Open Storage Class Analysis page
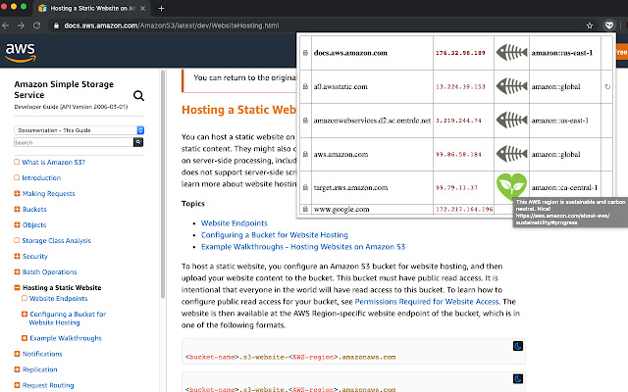The image size is (628, 392). tap(57, 240)
